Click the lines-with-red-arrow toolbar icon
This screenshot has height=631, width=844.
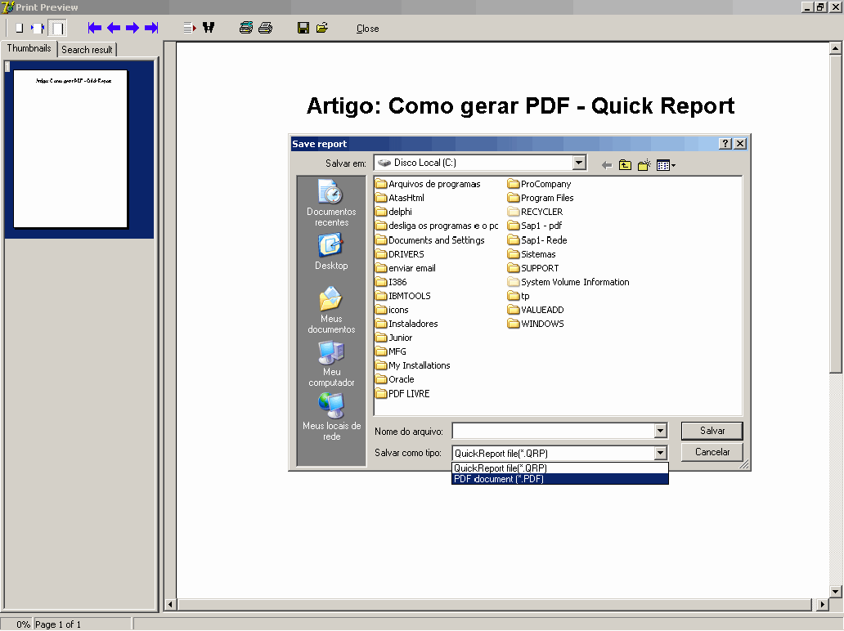[190, 28]
